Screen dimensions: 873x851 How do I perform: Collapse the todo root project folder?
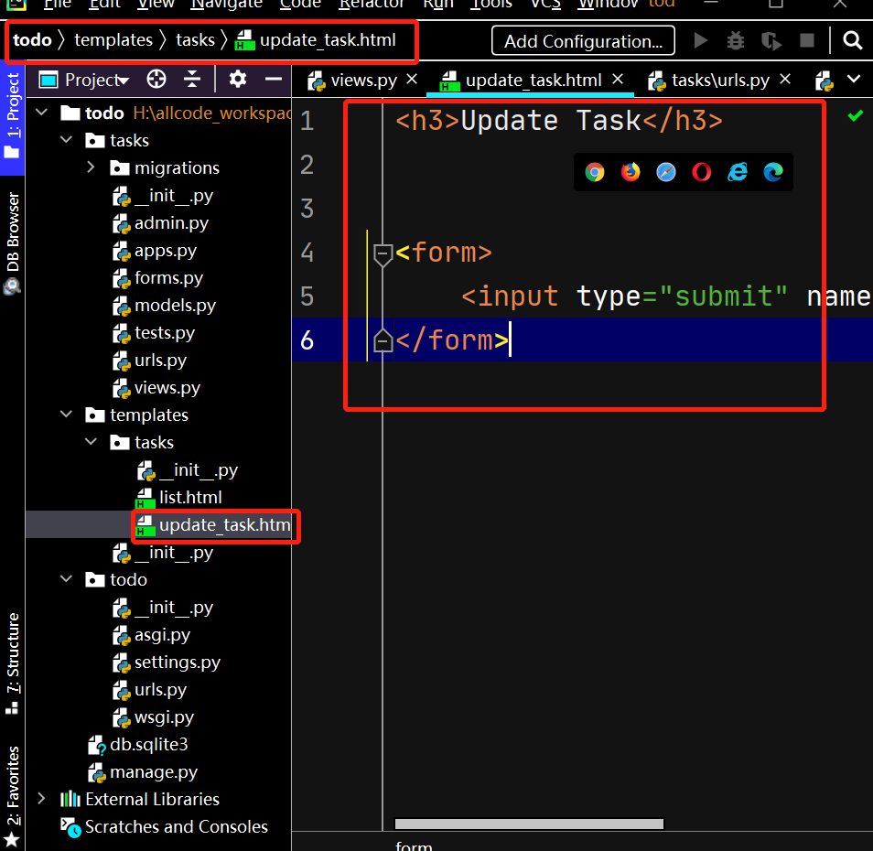click(42, 113)
